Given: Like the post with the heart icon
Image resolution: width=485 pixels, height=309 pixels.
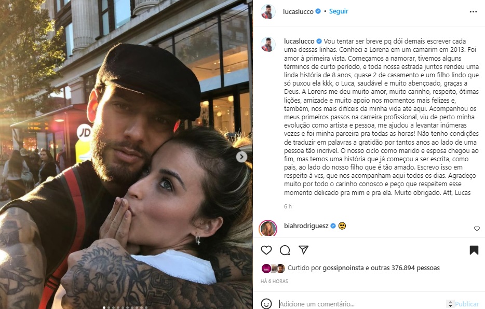Looking at the screenshot, I should pos(266,250).
